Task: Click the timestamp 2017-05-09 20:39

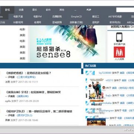Action: (29, 101)
